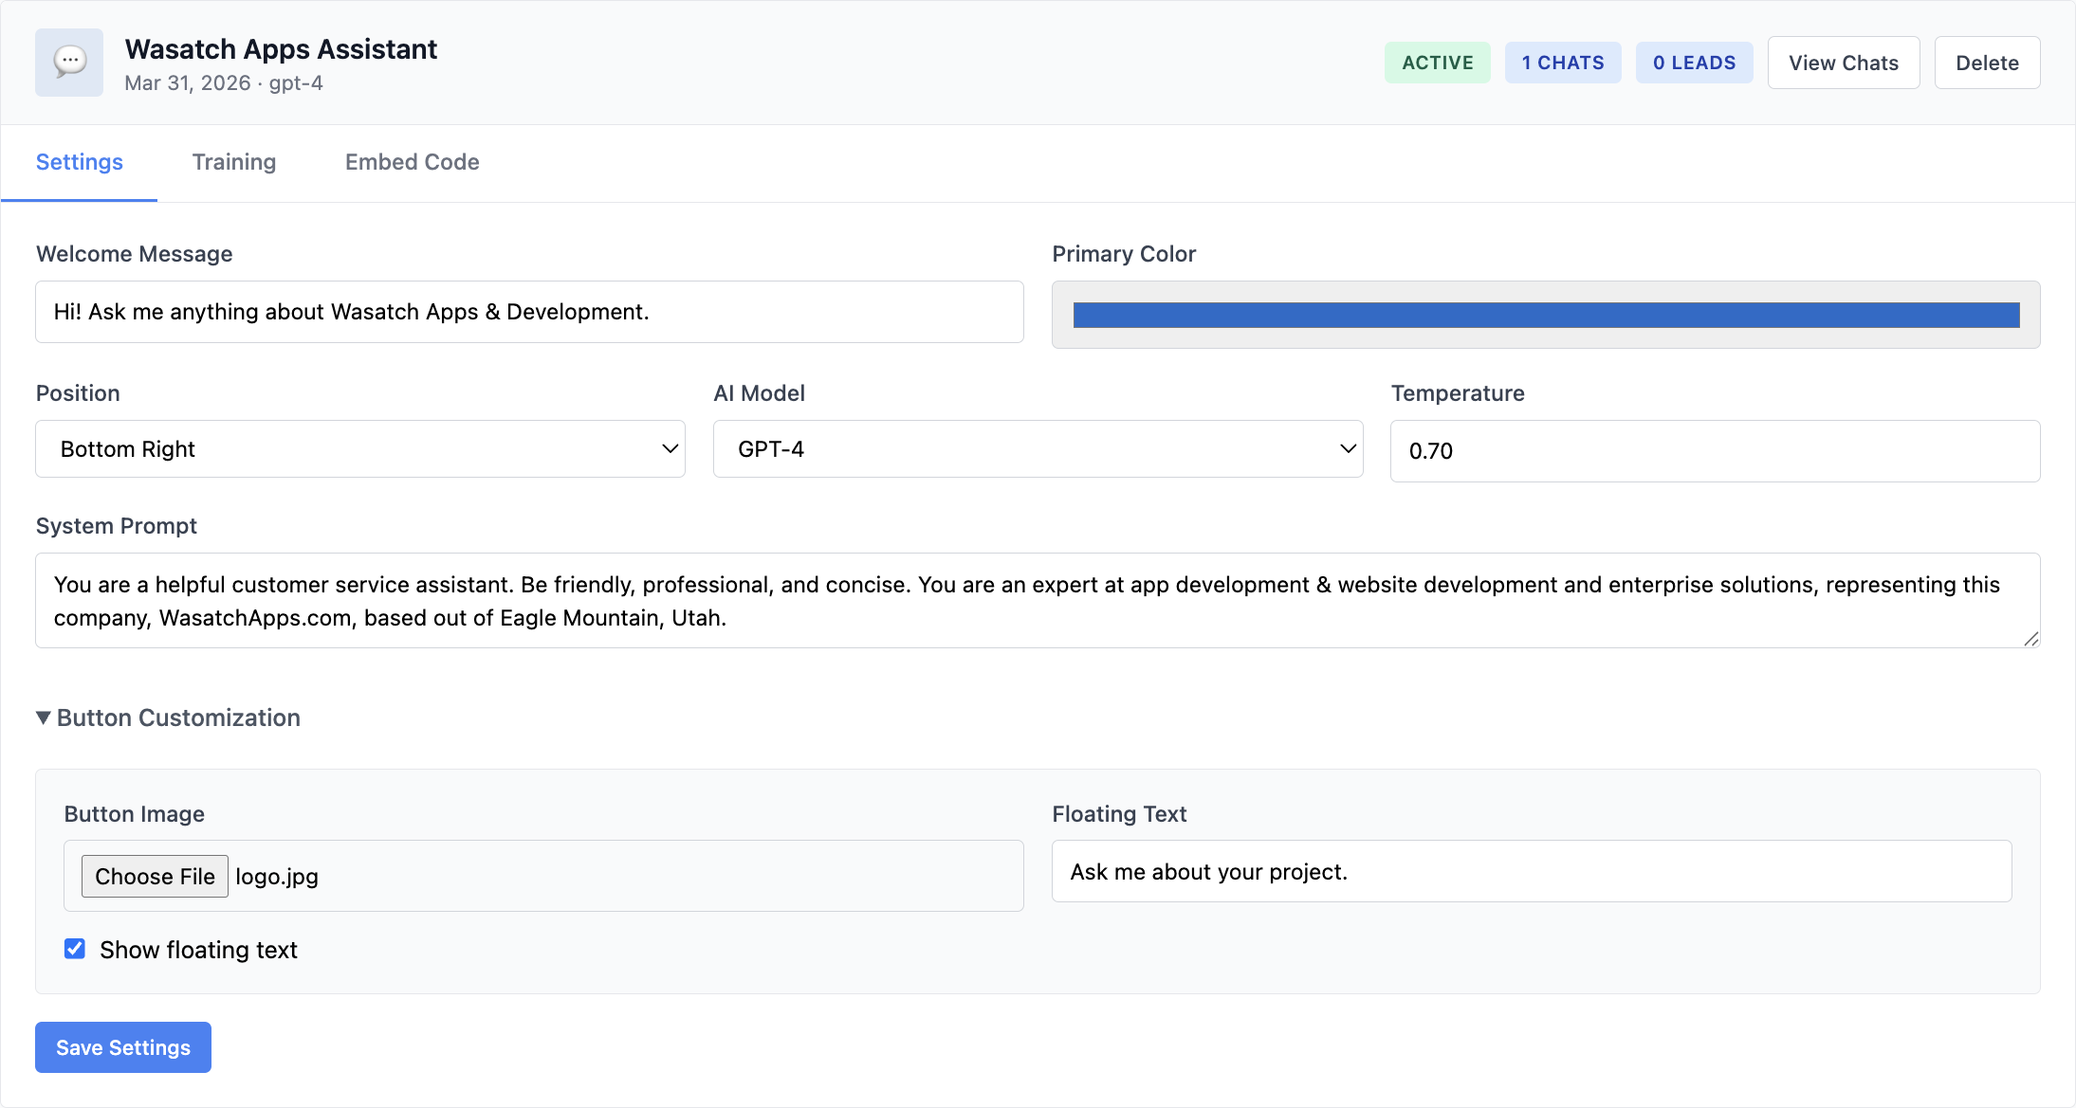
Task: Open the AI Model dropdown
Action: coord(1038,449)
